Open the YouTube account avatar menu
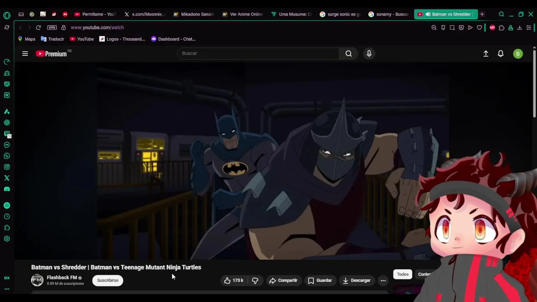The image size is (537, 302). point(518,54)
